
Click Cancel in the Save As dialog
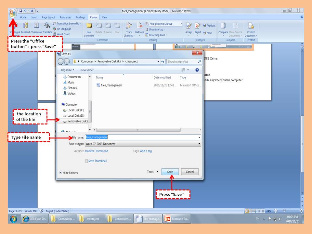[189, 172]
